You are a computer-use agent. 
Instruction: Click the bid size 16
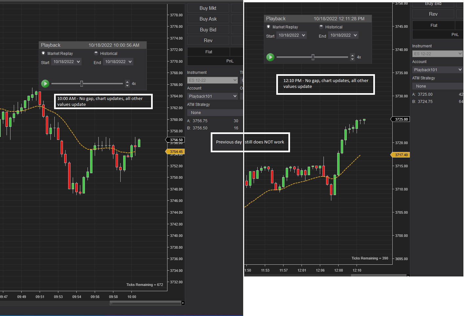[236, 128]
